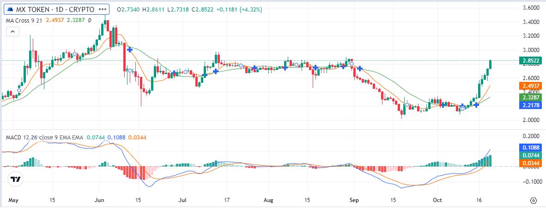Screen dimensions: 546x208
Task: Click the MA cross marker near June 12
Action: click(x=130, y=50)
